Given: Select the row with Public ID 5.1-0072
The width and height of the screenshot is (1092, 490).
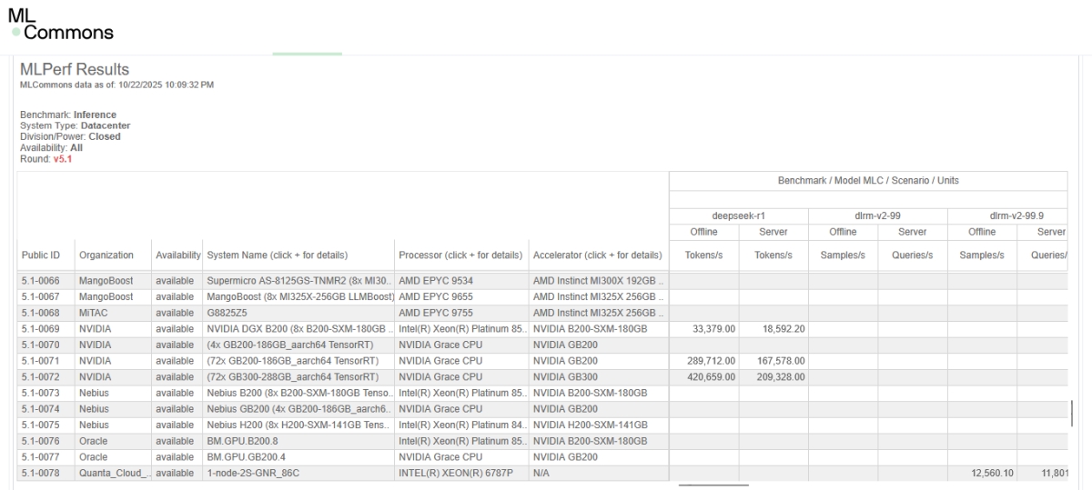Looking at the screenshot, I should tap(40, 376).
